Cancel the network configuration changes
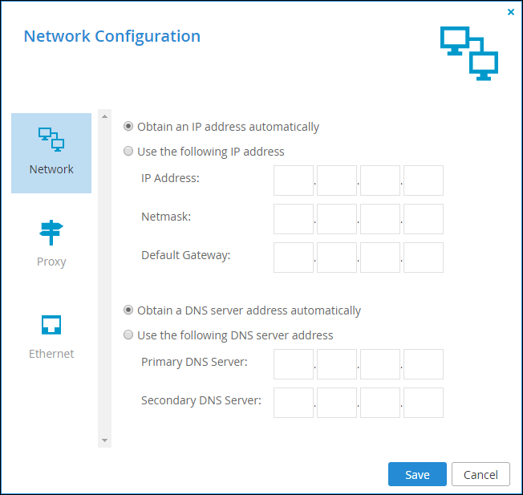Screen dimensions: 523x495 pos(480,474)
